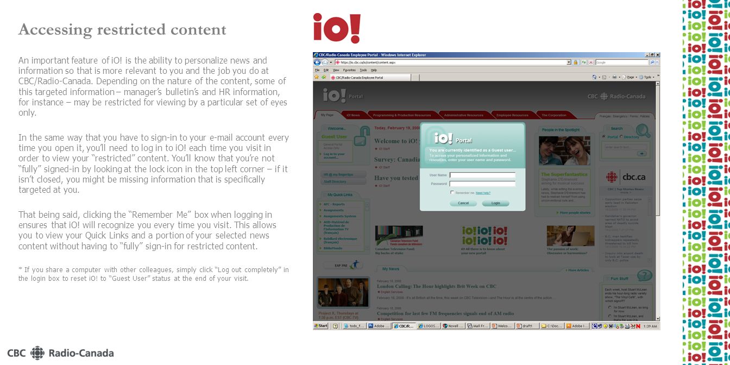Click the Login button in the dialog

pos(495,203)
